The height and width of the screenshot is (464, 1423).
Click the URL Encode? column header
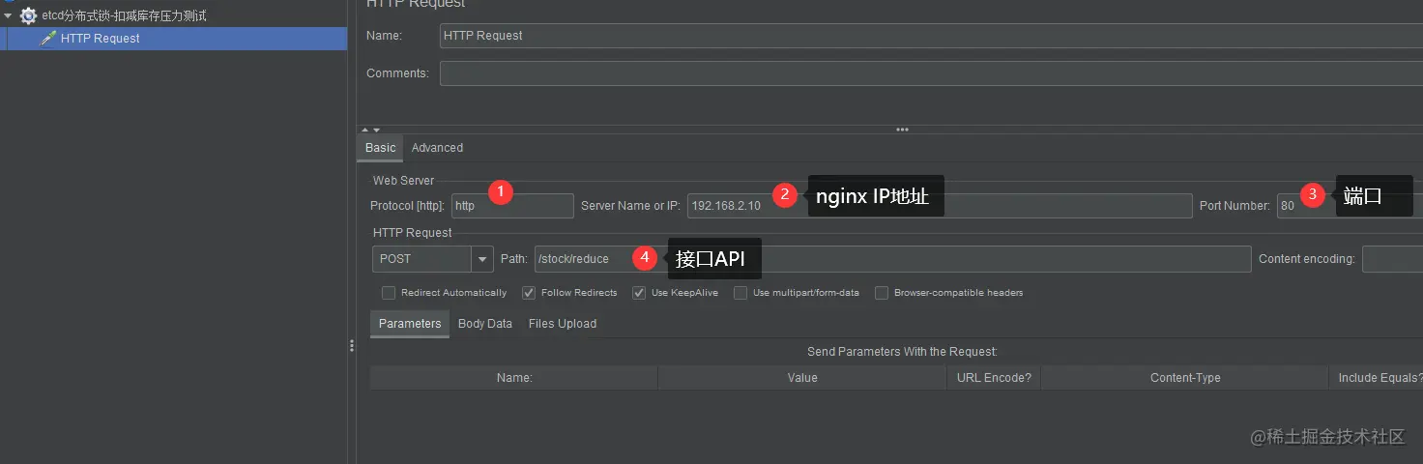point(994,378)
